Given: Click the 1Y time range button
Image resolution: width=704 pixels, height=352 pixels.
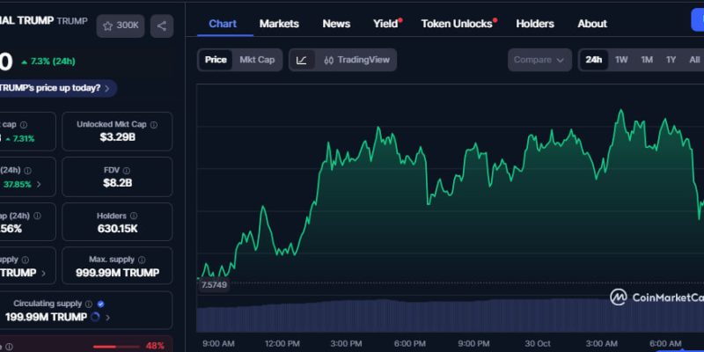Looking at the screenshot, I should click(671, 60).
